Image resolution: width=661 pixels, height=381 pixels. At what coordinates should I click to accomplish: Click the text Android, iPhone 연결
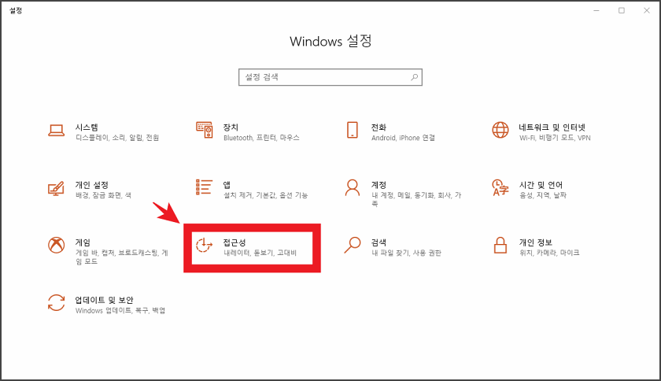(x=403, y=138)
